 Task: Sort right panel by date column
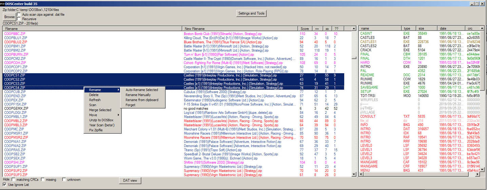[x=452, y=29]
